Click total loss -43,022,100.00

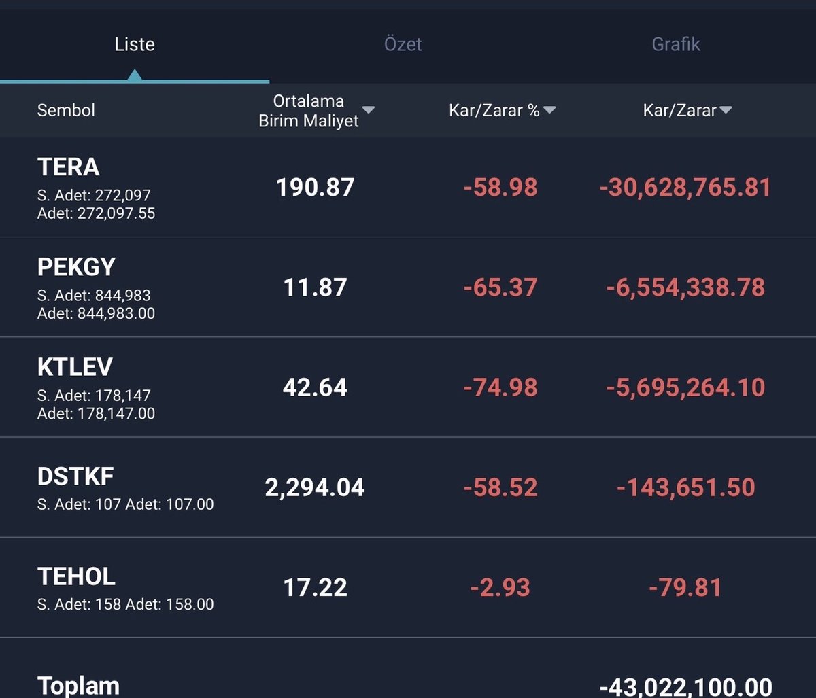[685, 686]
